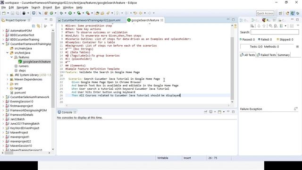Screen dimensions: 302x170
Task: Expand the Maven Dependencies node
Action: point(8,79)
